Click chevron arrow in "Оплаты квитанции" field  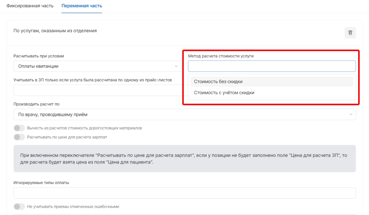tap(176, 66)
